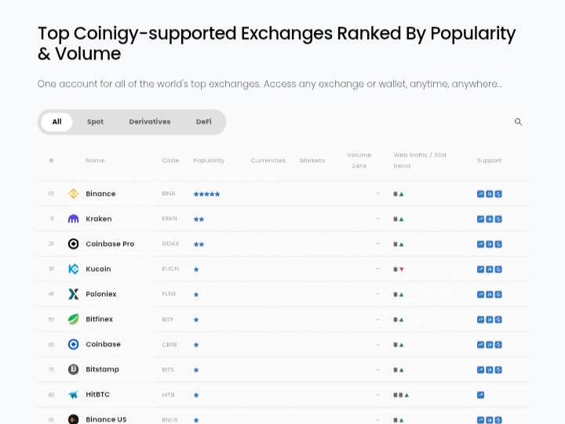Switch to the Derivatives tab
This screenshot has height=424, width=565.
pyautogui.click(x=149, y=122)
